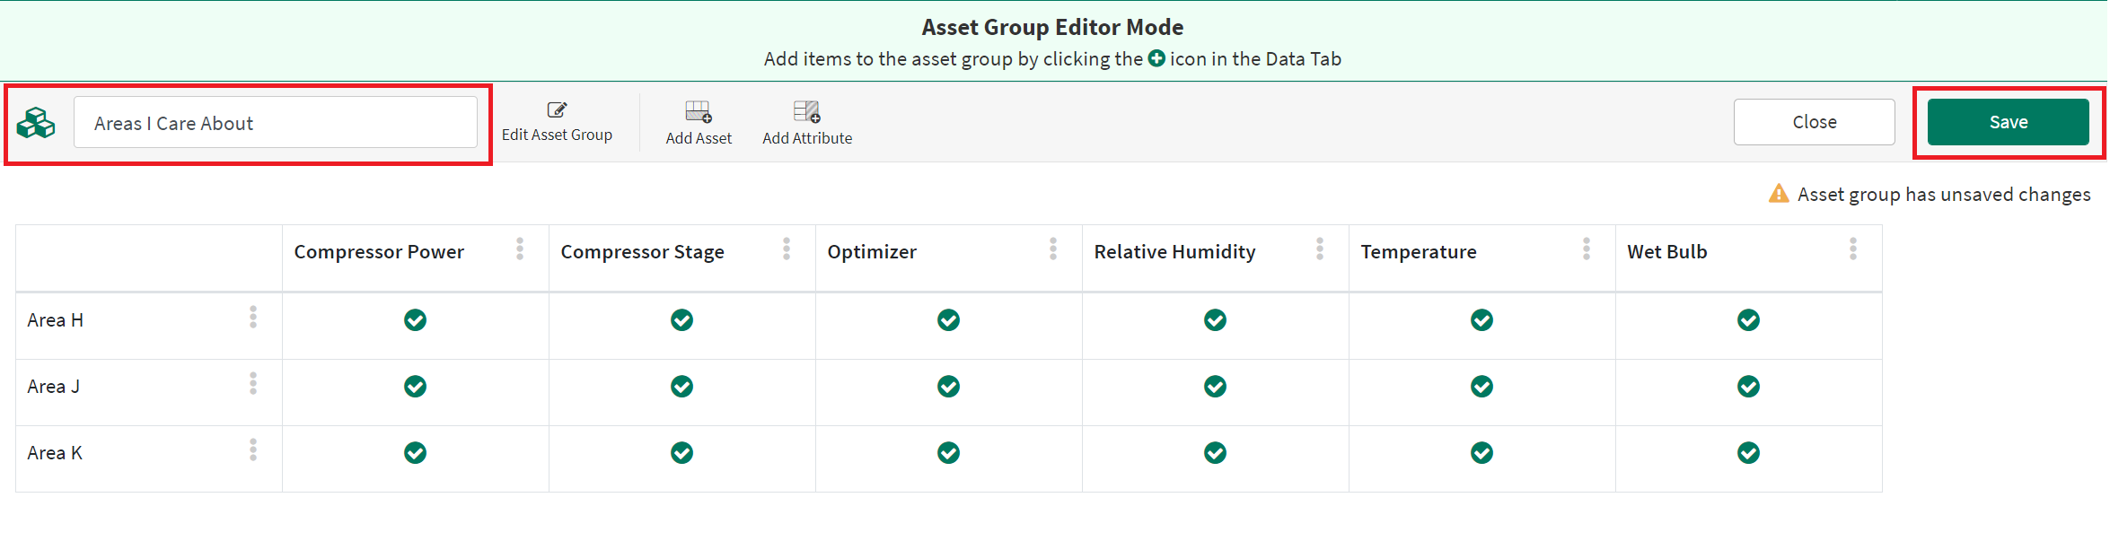Click the Add Asset icon
The image size is (2110, 541).
tap(699, 112)
